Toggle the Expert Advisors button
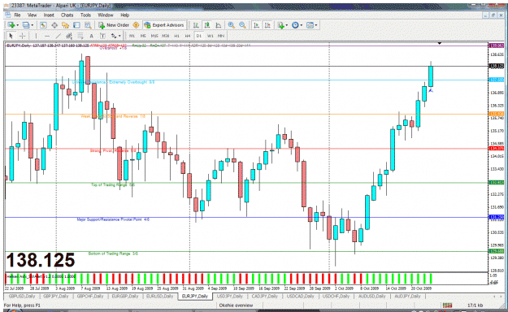 pos(164,25)
